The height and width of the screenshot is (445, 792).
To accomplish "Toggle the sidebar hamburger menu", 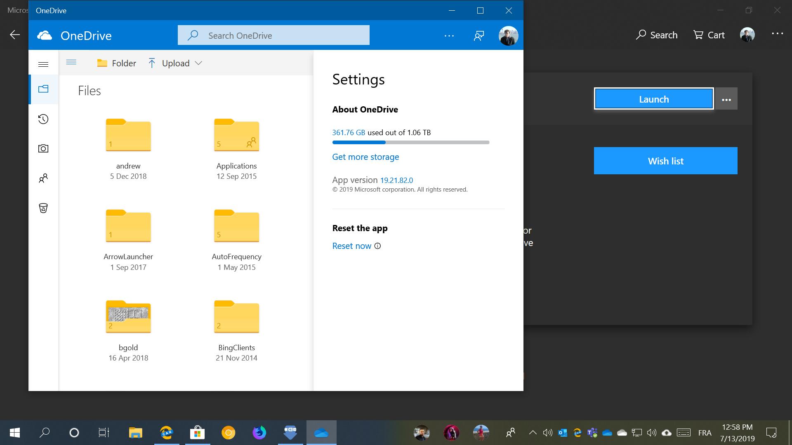I will coord(43,64).
